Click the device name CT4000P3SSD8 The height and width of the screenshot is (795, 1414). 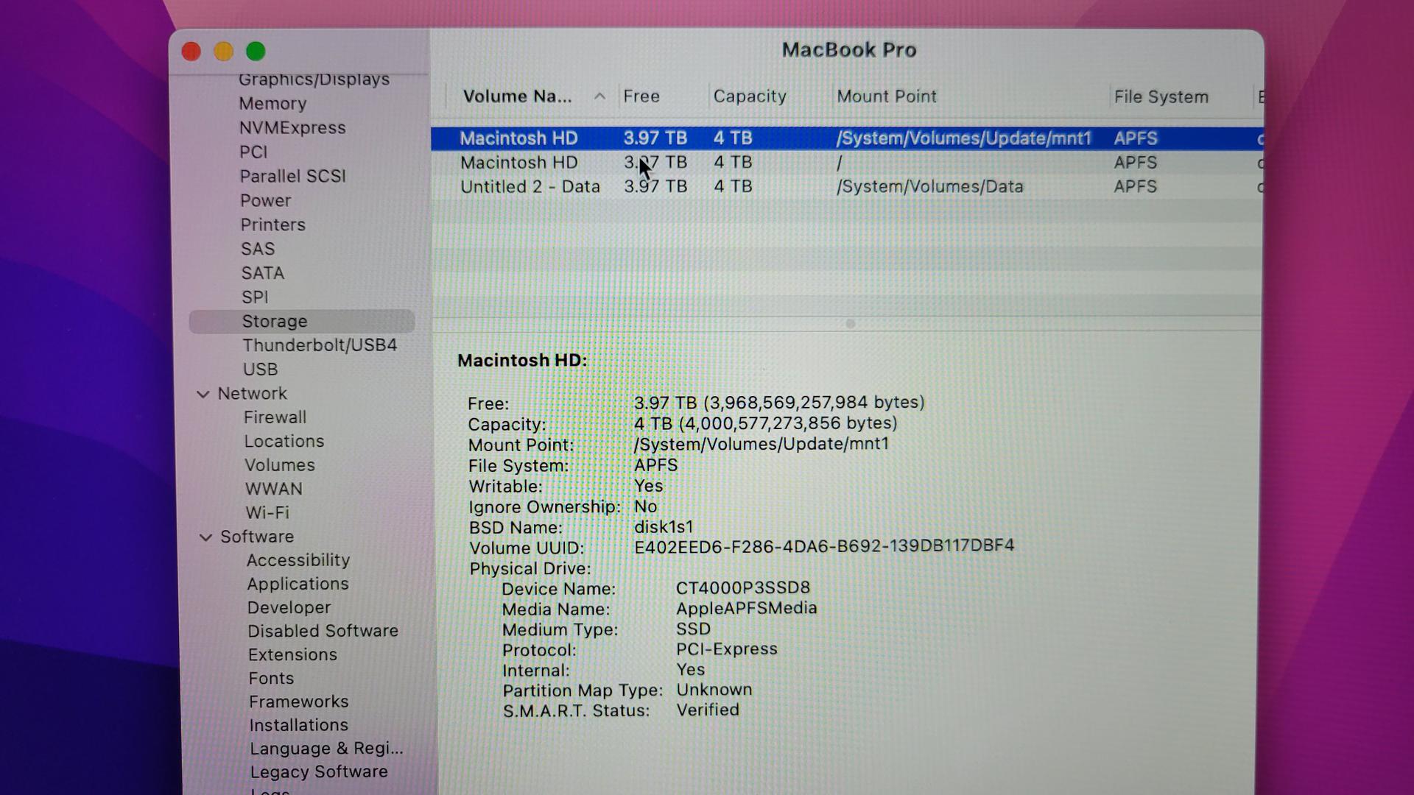click(x=743, y=588)
